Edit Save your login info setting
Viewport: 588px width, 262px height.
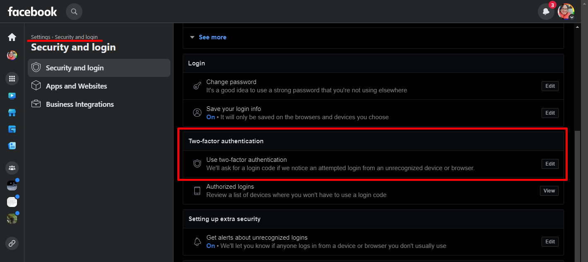pyautogui.click(x=550, y=113)
